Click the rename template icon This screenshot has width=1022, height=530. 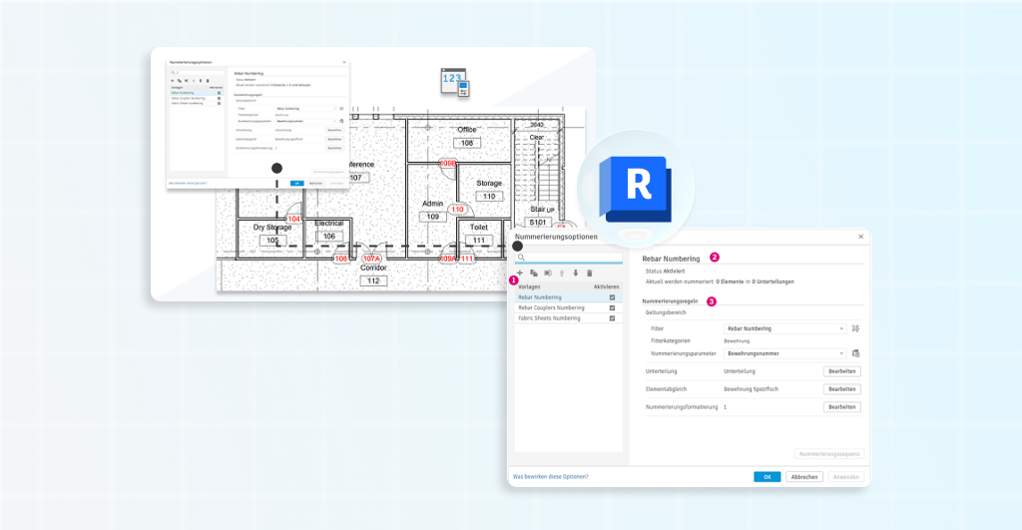[548, 272]
